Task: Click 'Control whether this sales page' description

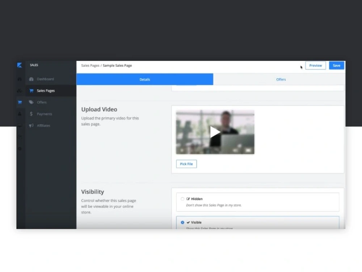Action: 109,206
